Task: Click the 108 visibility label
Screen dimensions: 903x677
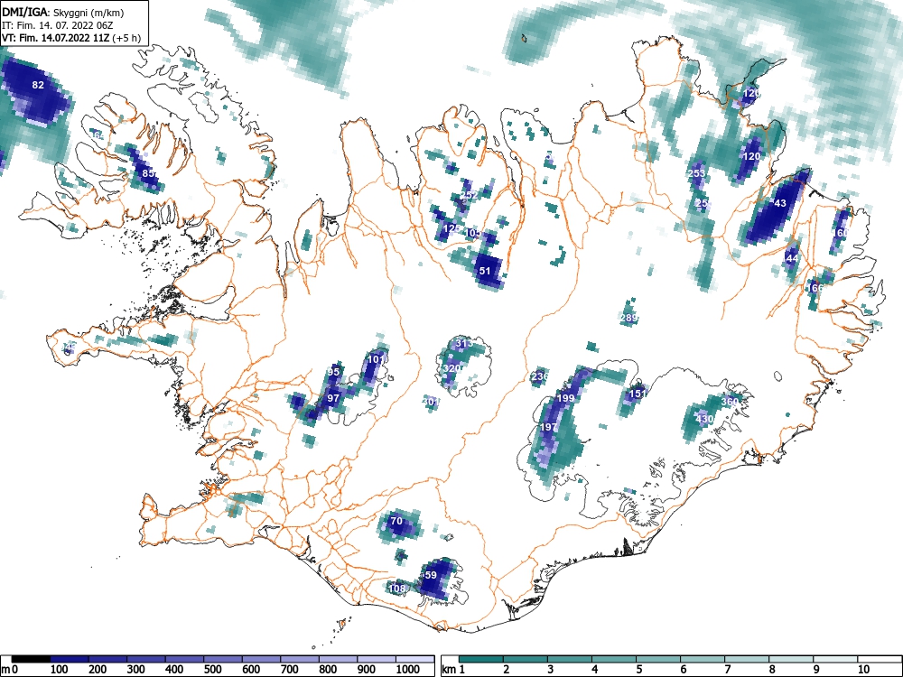Action: pyautogui.click(x=396, y=589)
